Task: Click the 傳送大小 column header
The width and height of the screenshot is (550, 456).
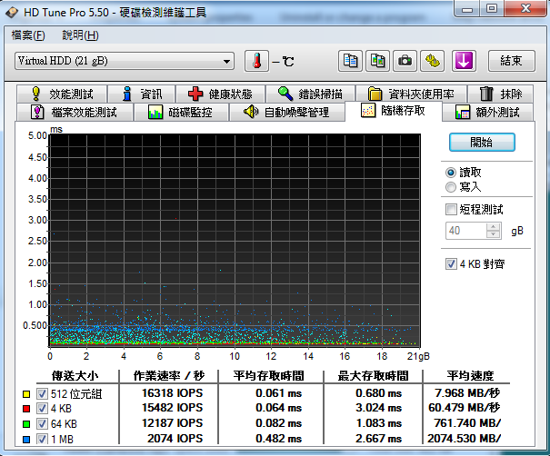Action: [x=75, y=376]
